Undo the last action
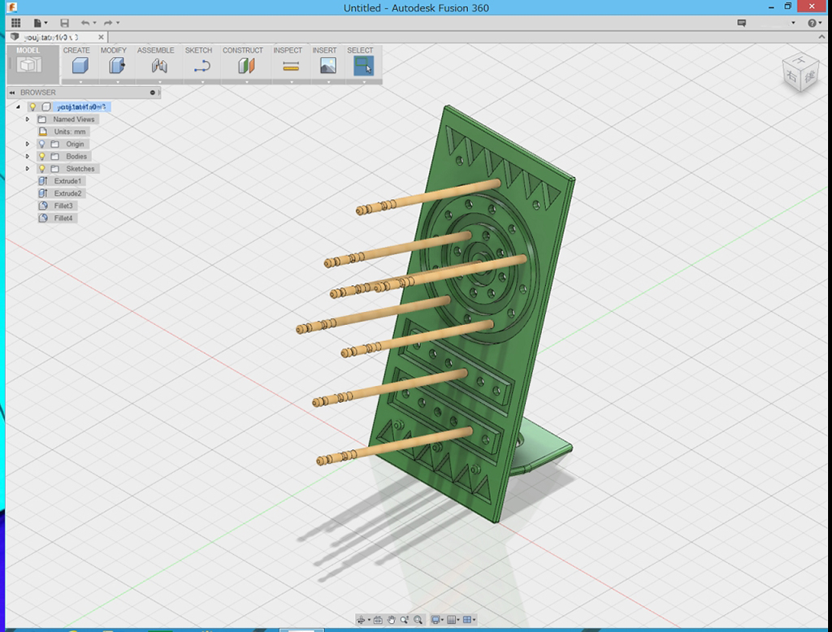 tap(84, 23)
